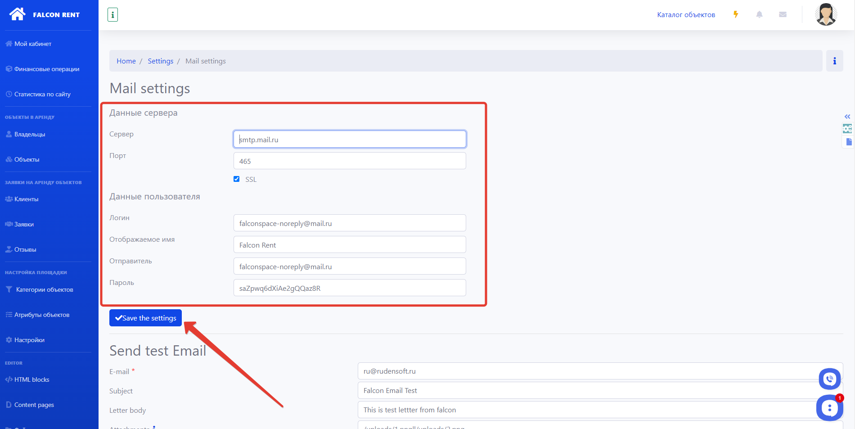
Task: Click the user avatar picture
Action: (826, 14)
